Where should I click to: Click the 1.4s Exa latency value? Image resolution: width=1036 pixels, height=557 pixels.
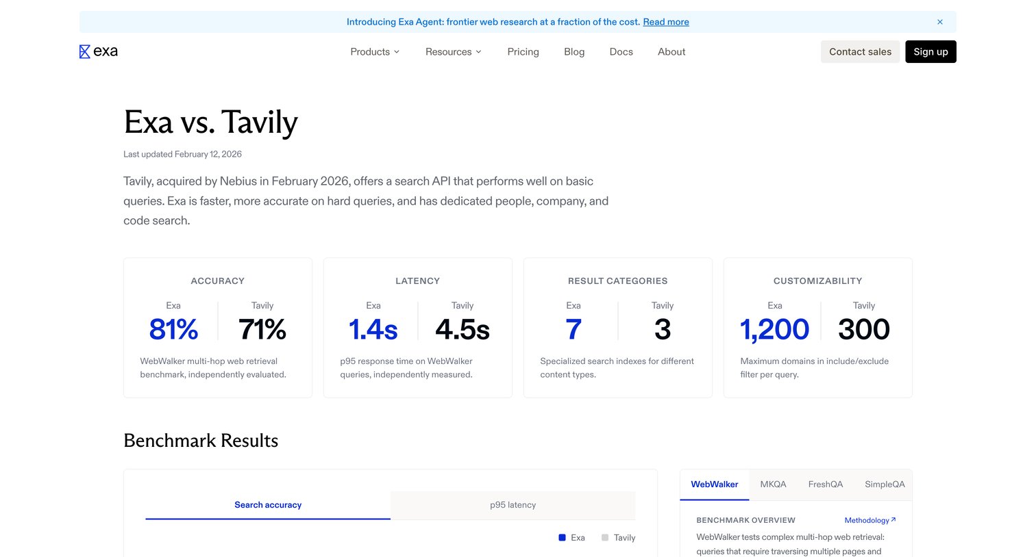373,330
